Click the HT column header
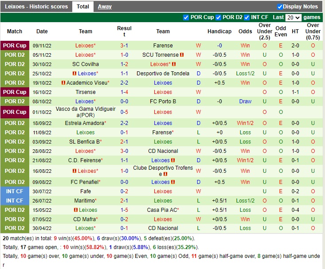Viewport: 325px width, 269px height. pyautogui.click(x=295, y=31)
